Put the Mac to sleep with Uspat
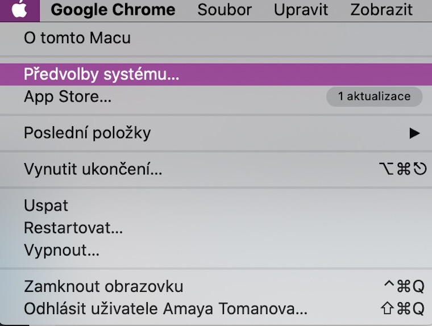 (46, 206)
